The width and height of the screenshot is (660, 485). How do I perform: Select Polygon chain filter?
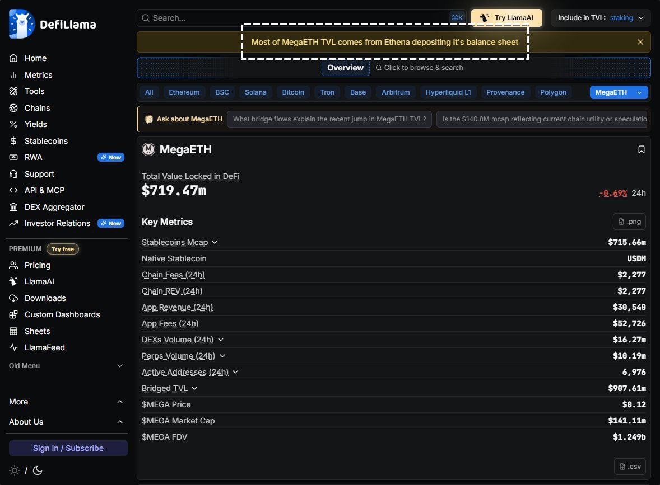[x=553, y=92]
